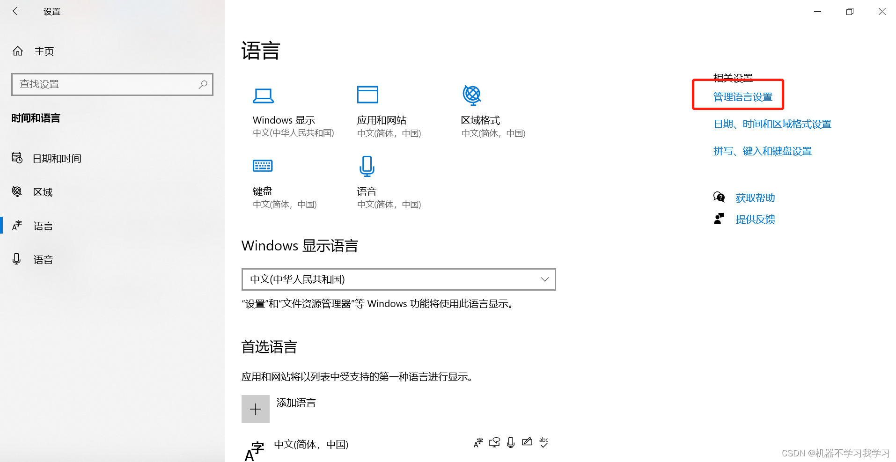
Task: Click Windows 显示 tile label
Action: pos(284,120)
